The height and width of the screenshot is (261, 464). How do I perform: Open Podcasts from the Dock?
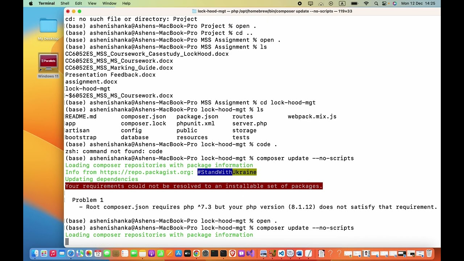[x=152, y=253]
